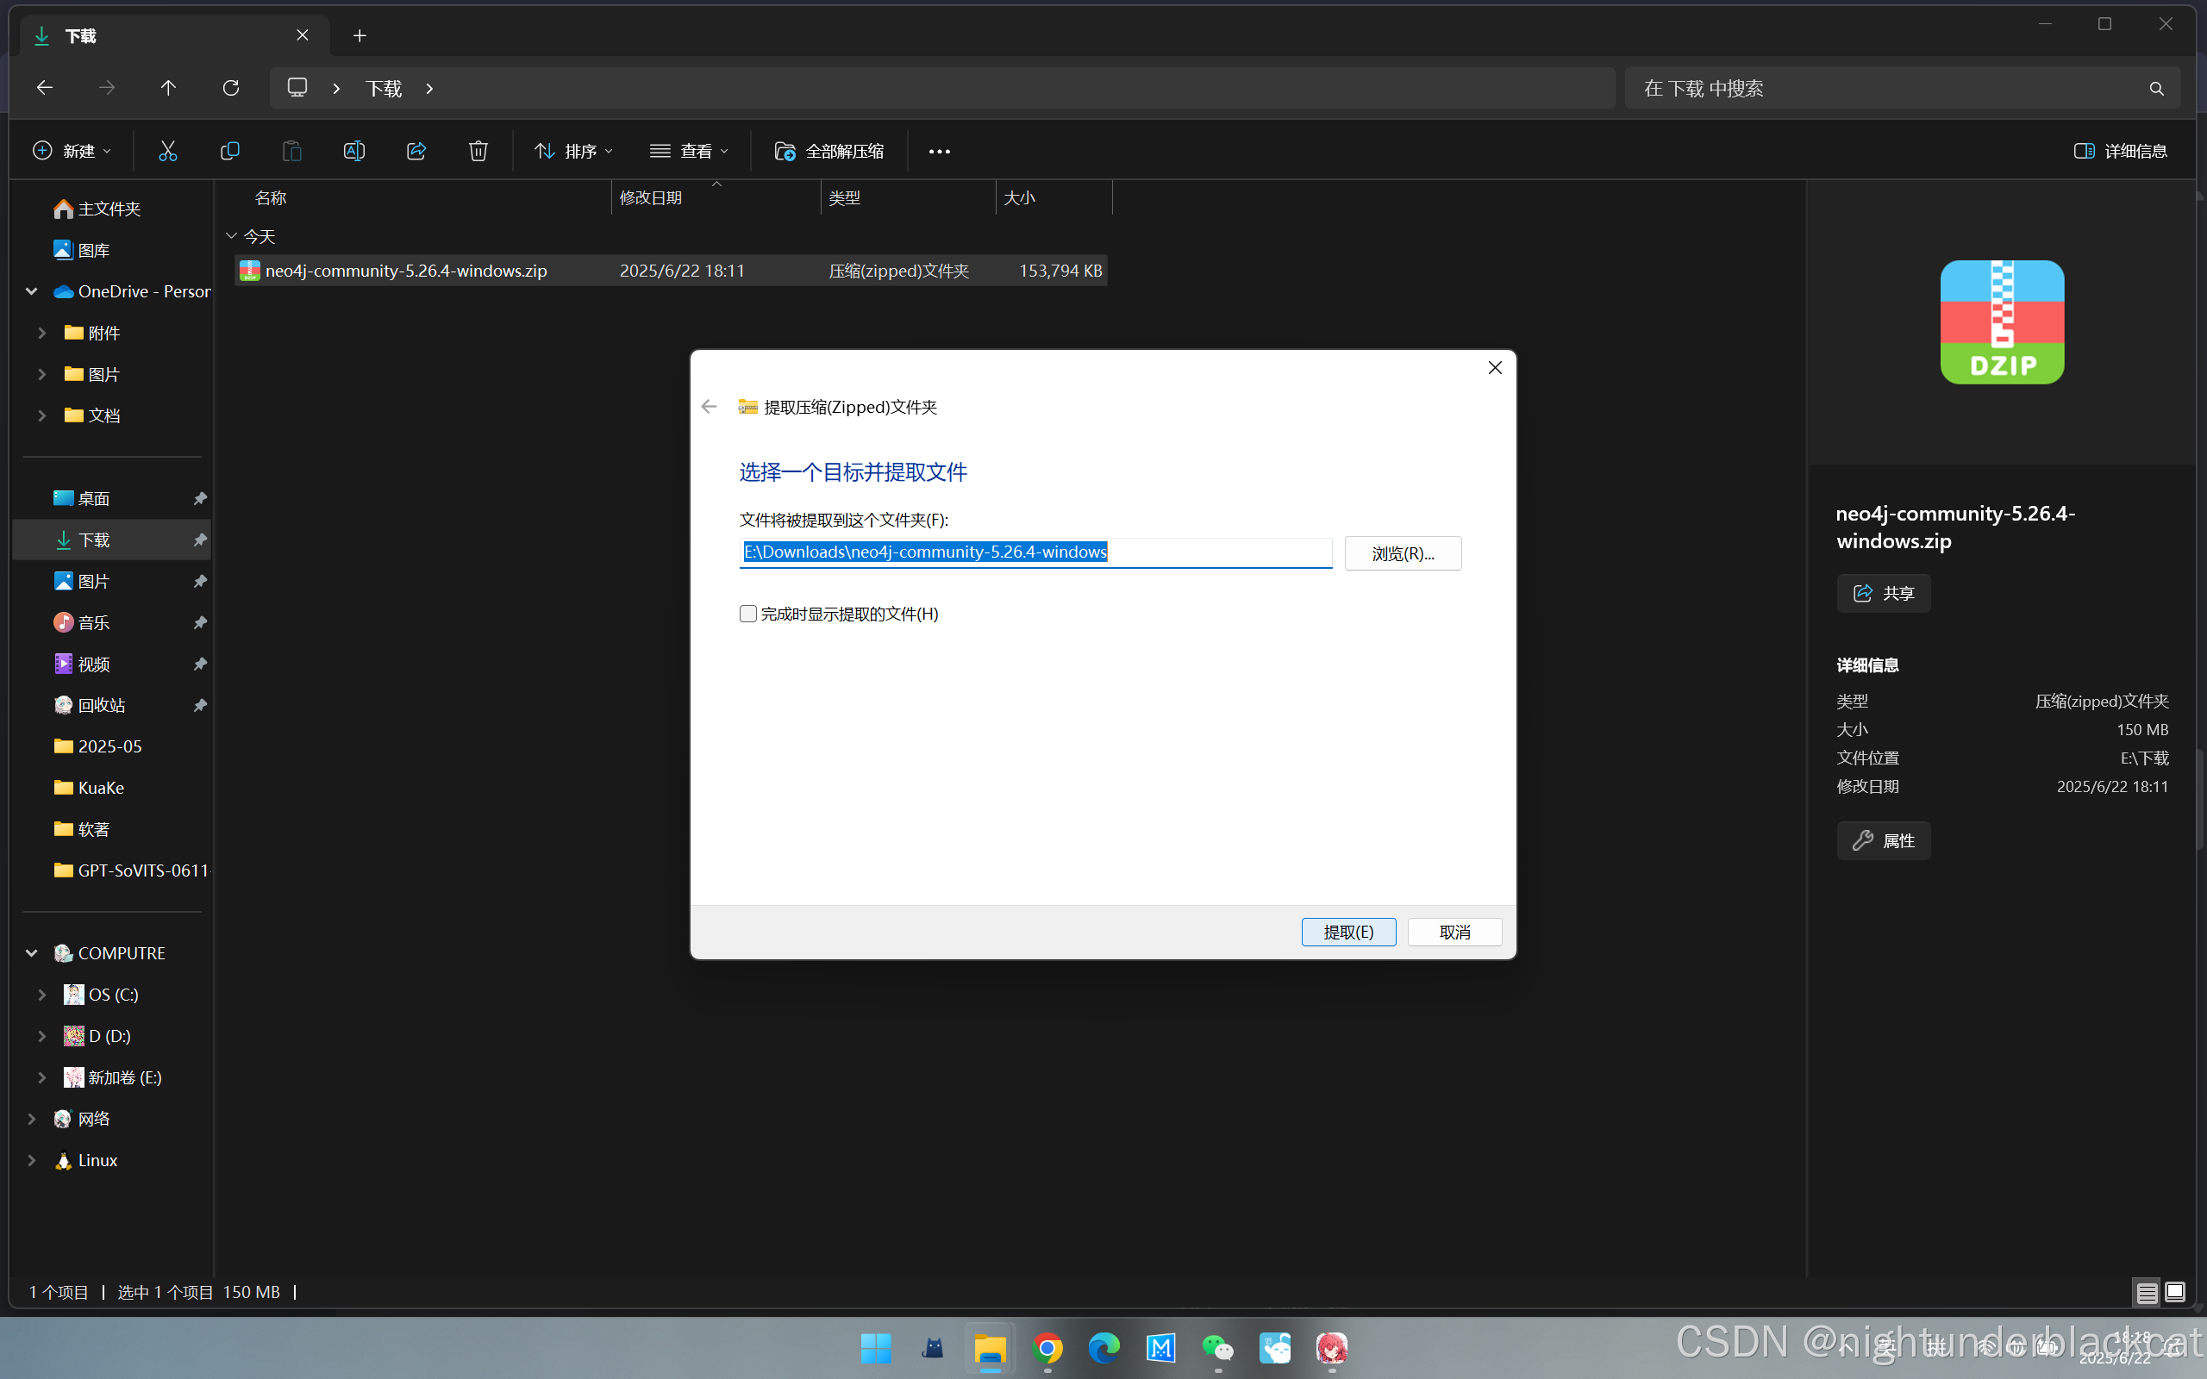The image size is (2207, 1379).
Task: Collapse the 今天 file group
Action: [232, 236]
